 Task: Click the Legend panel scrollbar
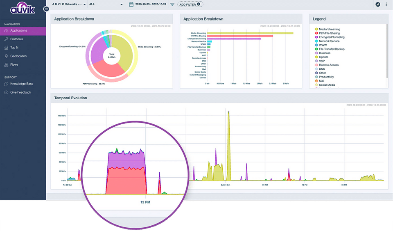(387, 51)
